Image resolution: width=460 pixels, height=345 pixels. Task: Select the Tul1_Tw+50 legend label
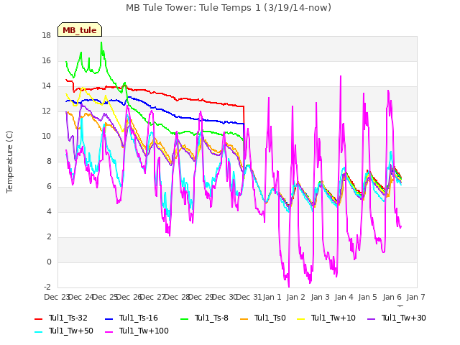point(71,331)
